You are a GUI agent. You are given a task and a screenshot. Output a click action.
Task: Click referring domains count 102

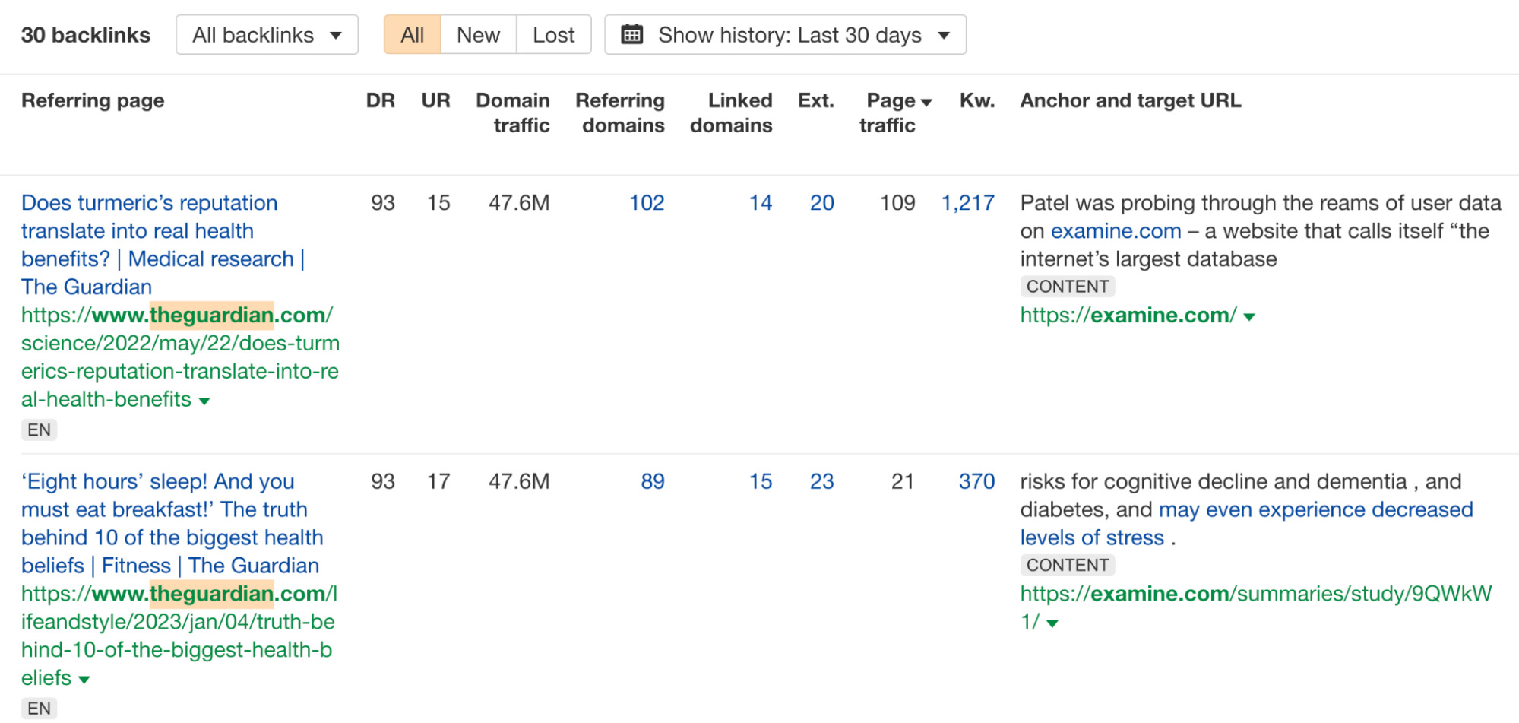pos(646,203)
